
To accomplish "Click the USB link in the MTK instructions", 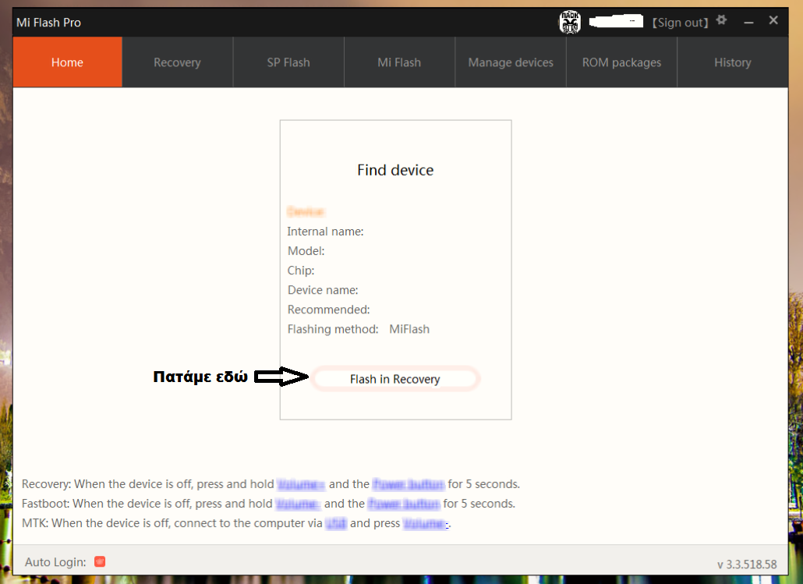I will 336,523.
